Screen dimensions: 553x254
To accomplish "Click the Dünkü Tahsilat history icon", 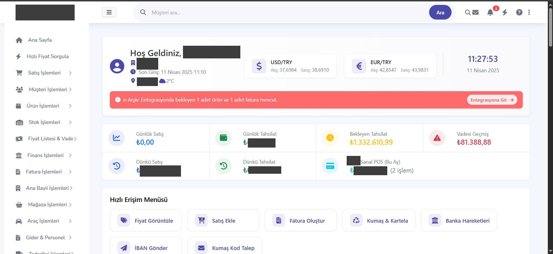I will [223, 166].
